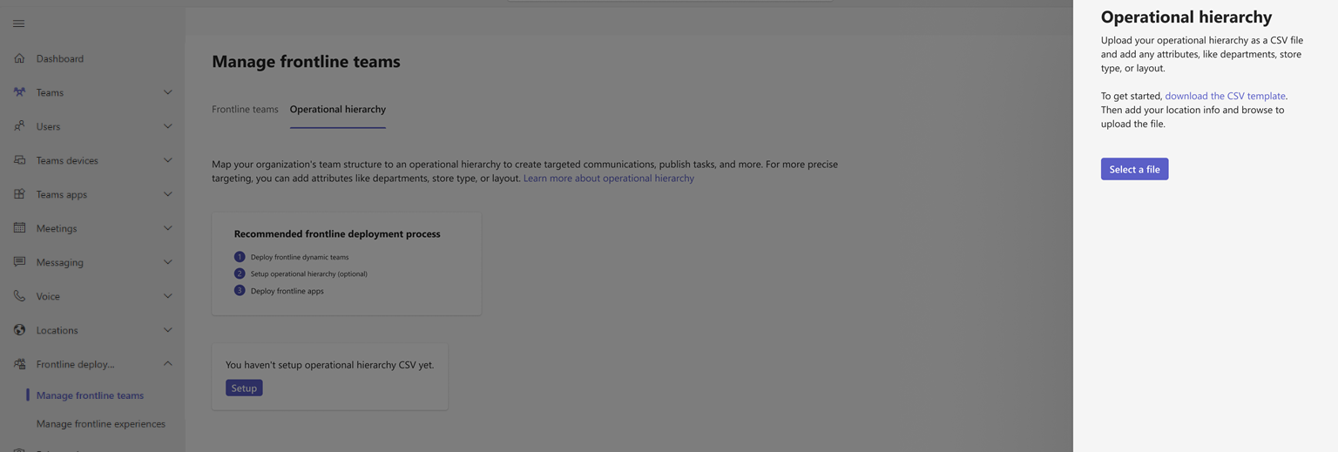Screen dimensions: 1338x452
Task: Expand the Teams devices chevron
Action: (168, 160)
